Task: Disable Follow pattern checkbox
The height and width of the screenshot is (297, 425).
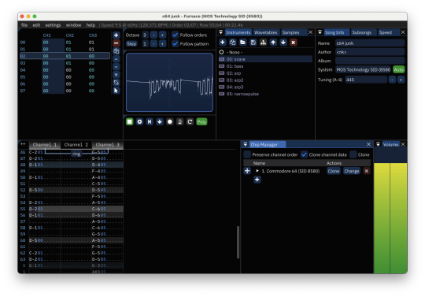Action: (175, 43)
